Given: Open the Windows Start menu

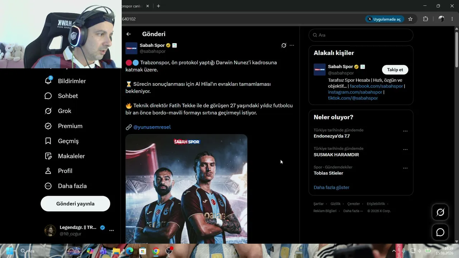Looking at the screenshot, I should (10, 251).
